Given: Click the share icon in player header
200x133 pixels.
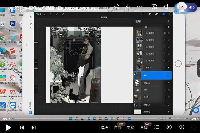Looking at the screenshot, I should 116,7.
